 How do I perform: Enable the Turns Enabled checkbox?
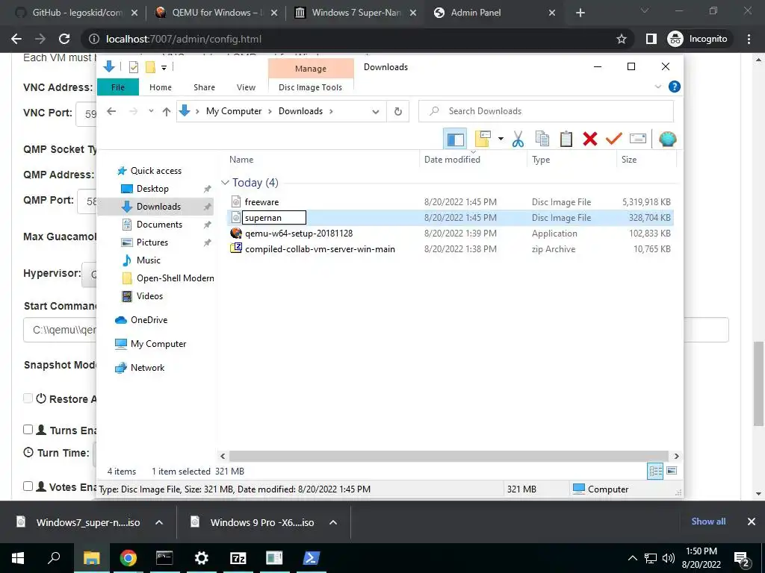[28, 429]
